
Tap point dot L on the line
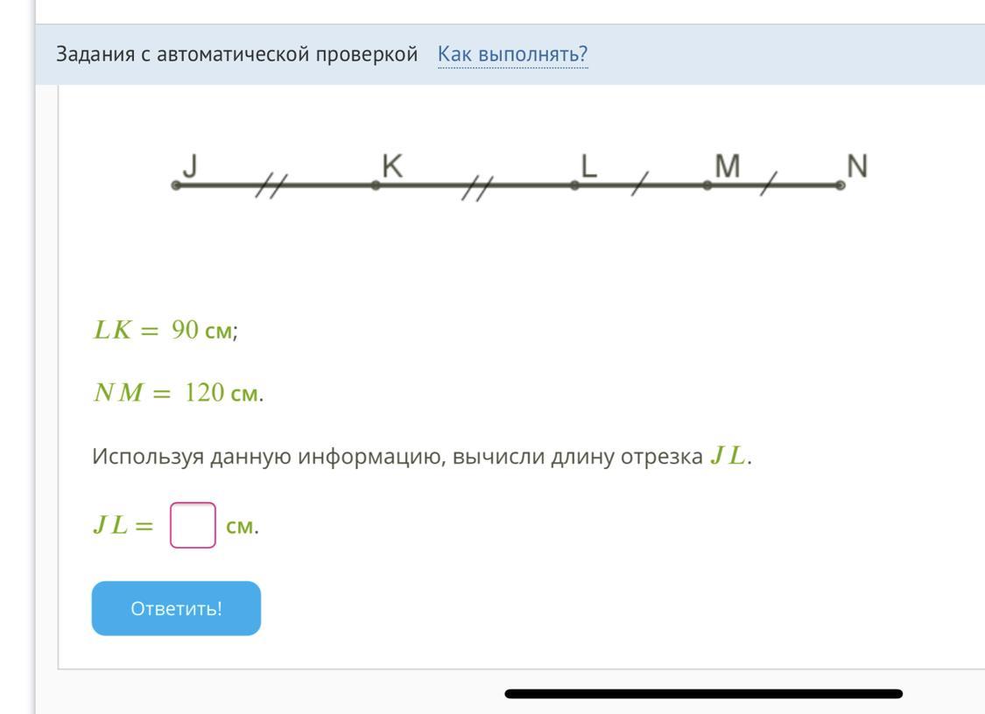(x=574, y=185)
